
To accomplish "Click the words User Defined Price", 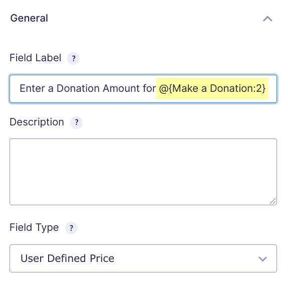I will point(68,258).
